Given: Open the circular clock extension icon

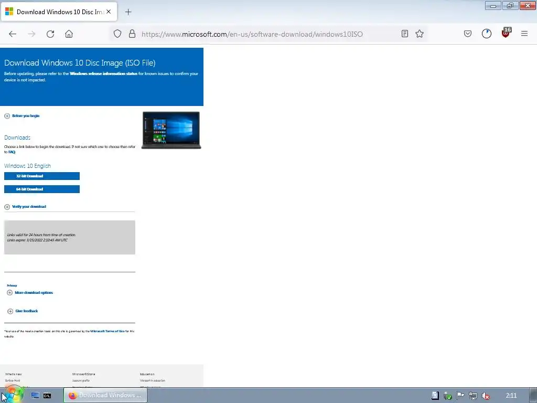Looking at the screenshot, I should pyautogui.click(x=486, y=34).
